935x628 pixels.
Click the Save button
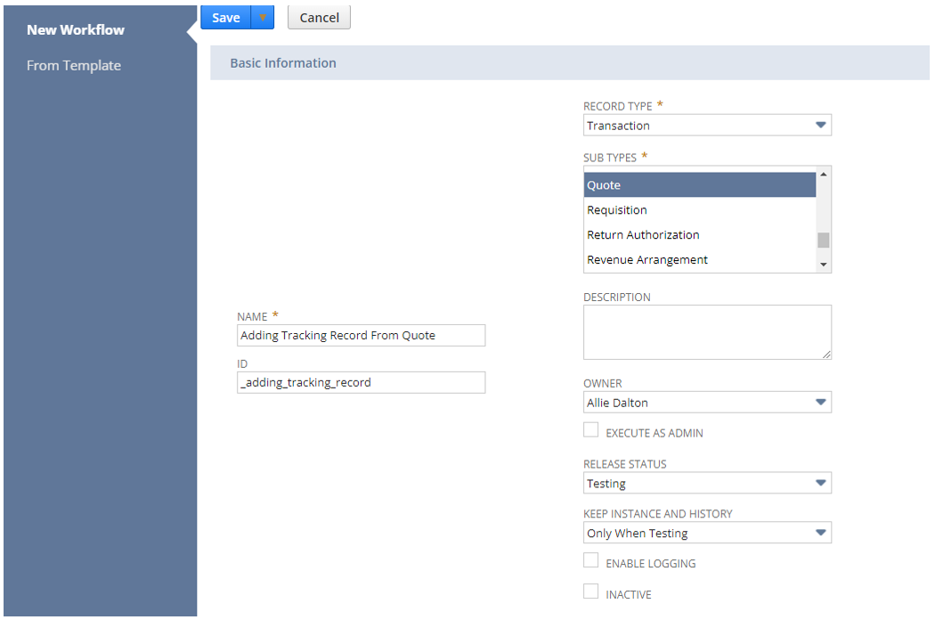click(225, 18)
